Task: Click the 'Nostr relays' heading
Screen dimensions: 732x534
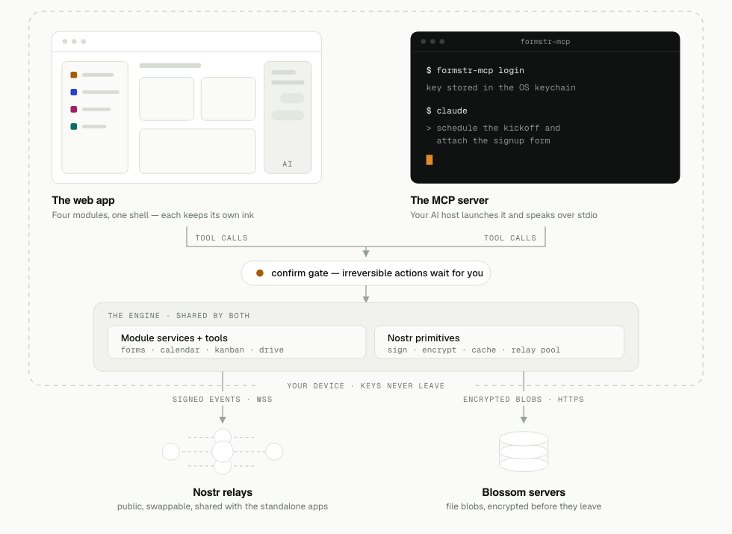Action: point(223,492)
